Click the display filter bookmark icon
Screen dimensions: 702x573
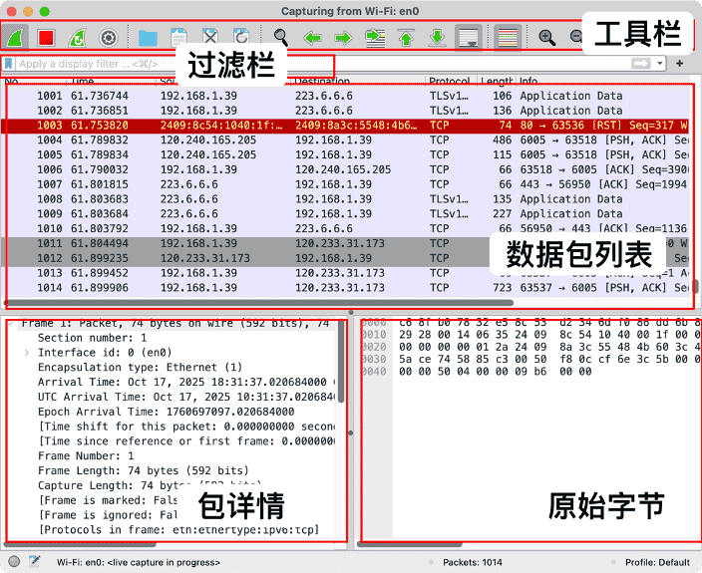10,64
